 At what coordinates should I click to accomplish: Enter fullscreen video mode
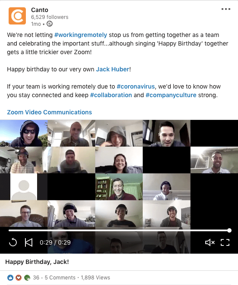[225, 242]
